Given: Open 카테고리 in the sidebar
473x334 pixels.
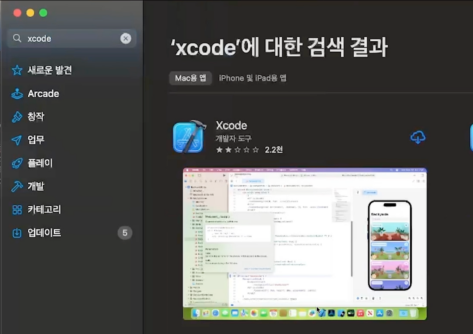Looking at the screenshot, I should click(x=44, y=210).
